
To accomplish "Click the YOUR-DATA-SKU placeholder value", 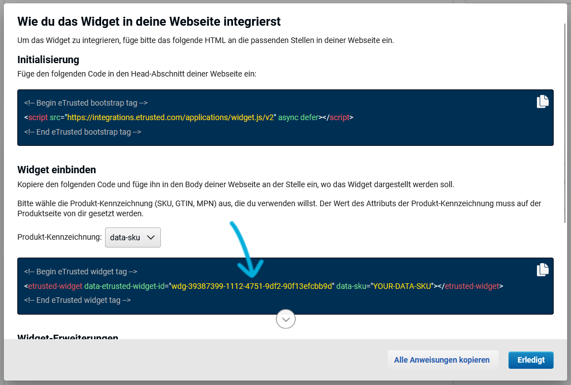I will pos(402,286).
